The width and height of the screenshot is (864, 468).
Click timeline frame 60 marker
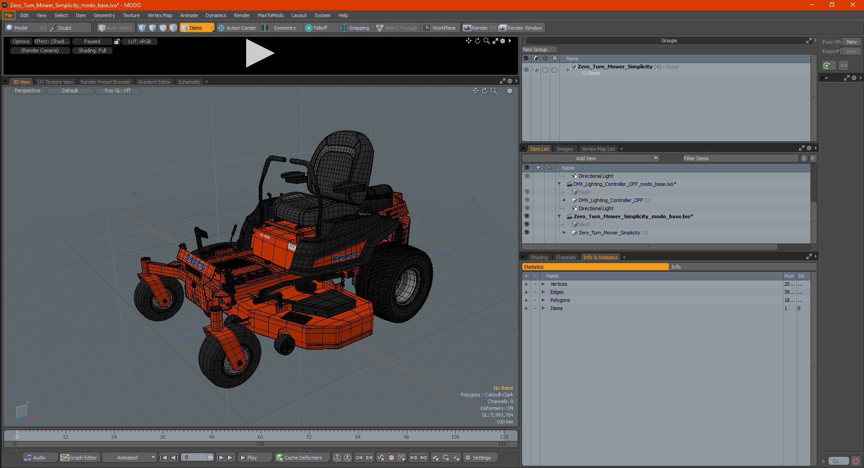pos(260,436)
